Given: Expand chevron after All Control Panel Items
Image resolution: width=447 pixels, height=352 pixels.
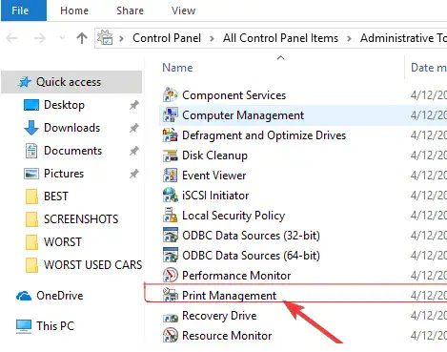Looking at the screenshot, I should (349, 38).
